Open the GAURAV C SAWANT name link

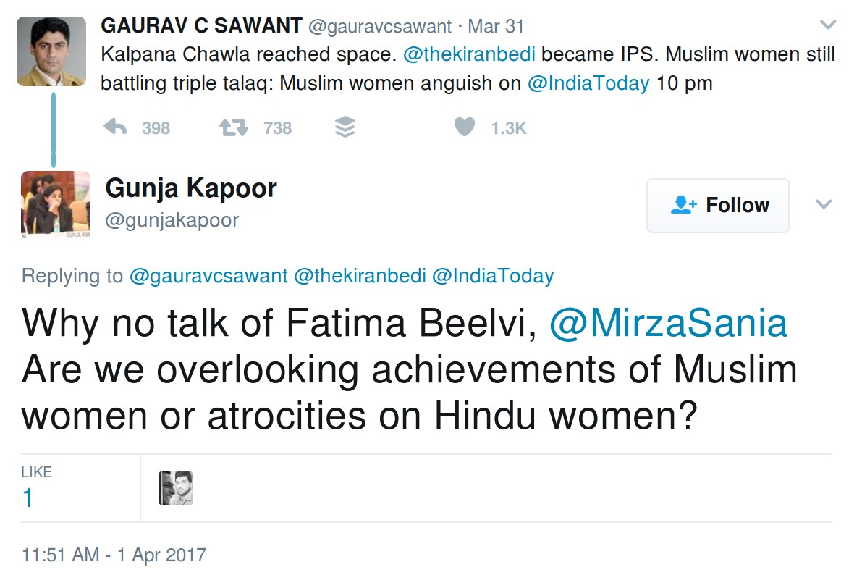[201, 26]
